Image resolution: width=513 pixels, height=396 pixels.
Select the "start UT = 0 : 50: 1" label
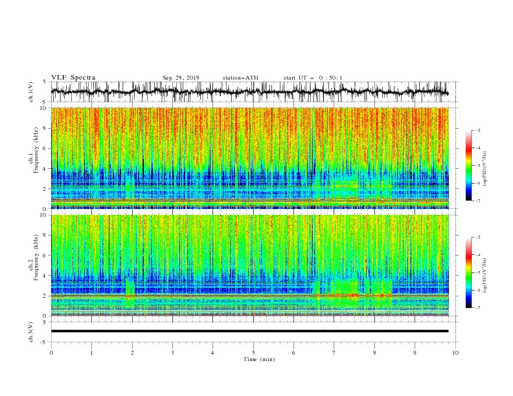(313, 78)
